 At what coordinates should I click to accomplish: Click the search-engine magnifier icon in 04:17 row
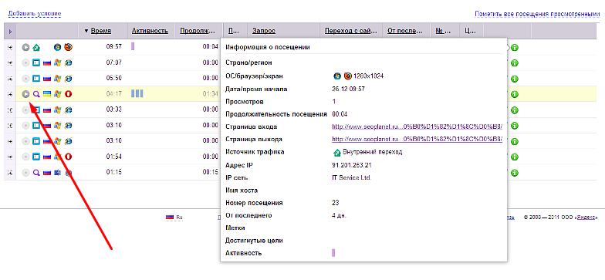(x=36, y=94)
